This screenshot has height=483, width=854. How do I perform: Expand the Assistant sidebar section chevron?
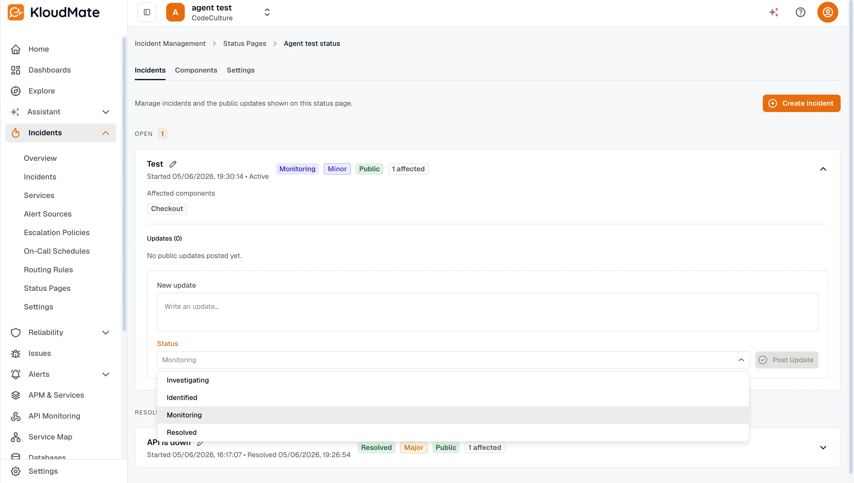(x=105, y=112)
